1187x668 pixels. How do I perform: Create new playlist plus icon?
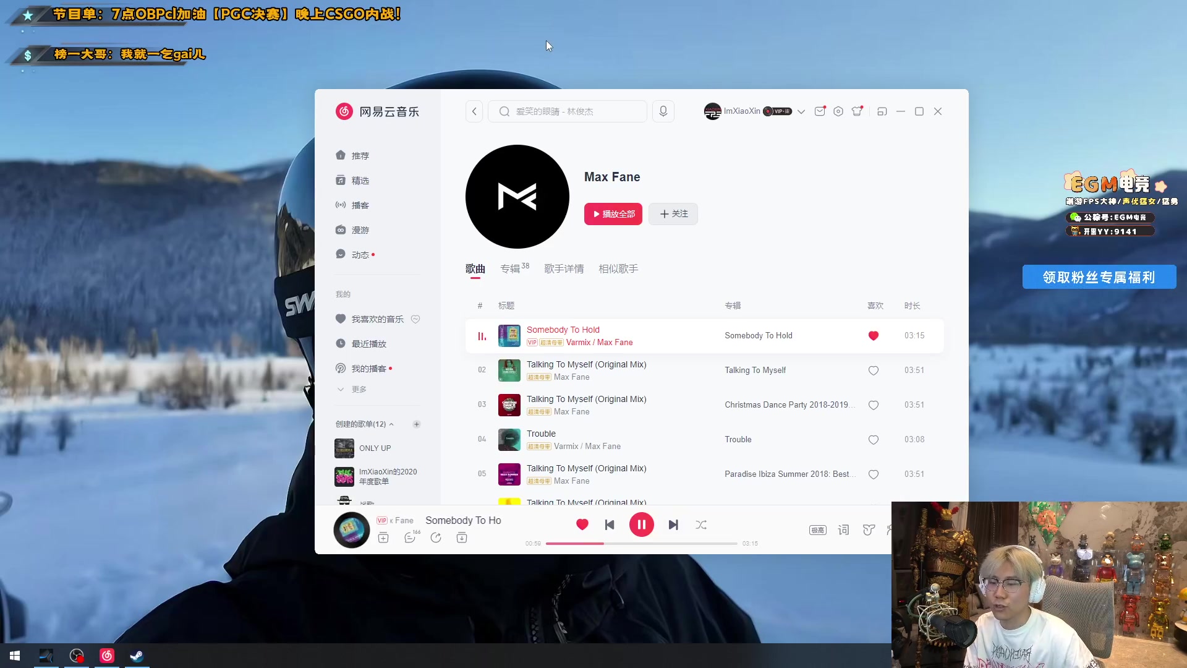click(417, 424)
